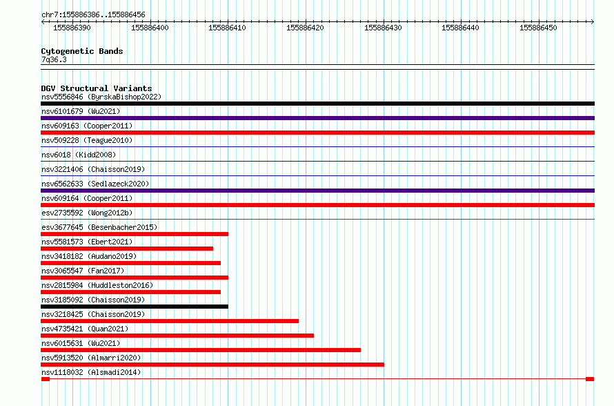Click the Cytogenetic Bands track heading
614x406 pixels.
point(82,51)
